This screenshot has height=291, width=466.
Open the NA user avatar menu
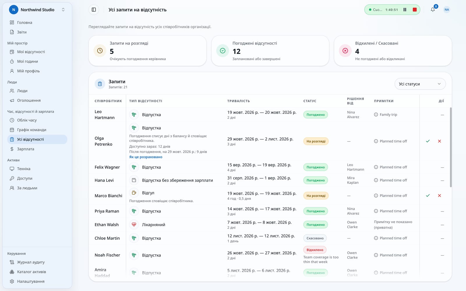446,10
